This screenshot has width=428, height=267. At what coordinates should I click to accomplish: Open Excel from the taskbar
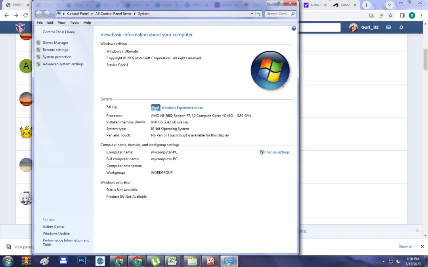[x=172, y=261]
